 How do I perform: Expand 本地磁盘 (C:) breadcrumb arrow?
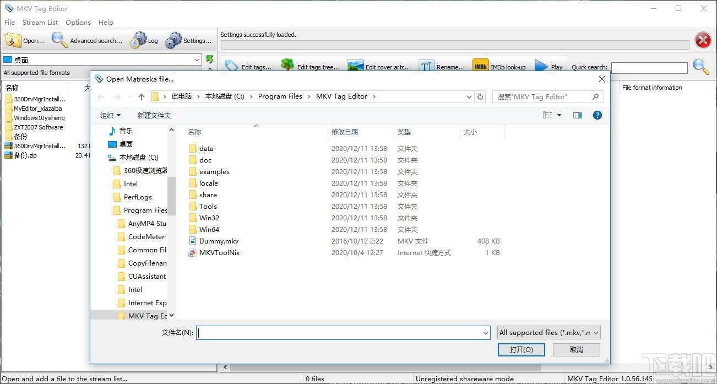click(251, 96)
